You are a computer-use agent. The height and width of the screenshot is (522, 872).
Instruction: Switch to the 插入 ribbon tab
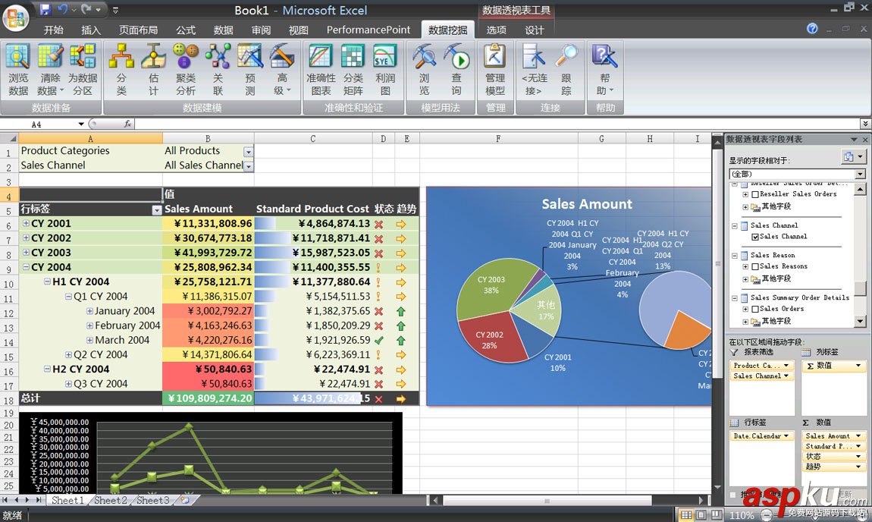click(91, 30)
